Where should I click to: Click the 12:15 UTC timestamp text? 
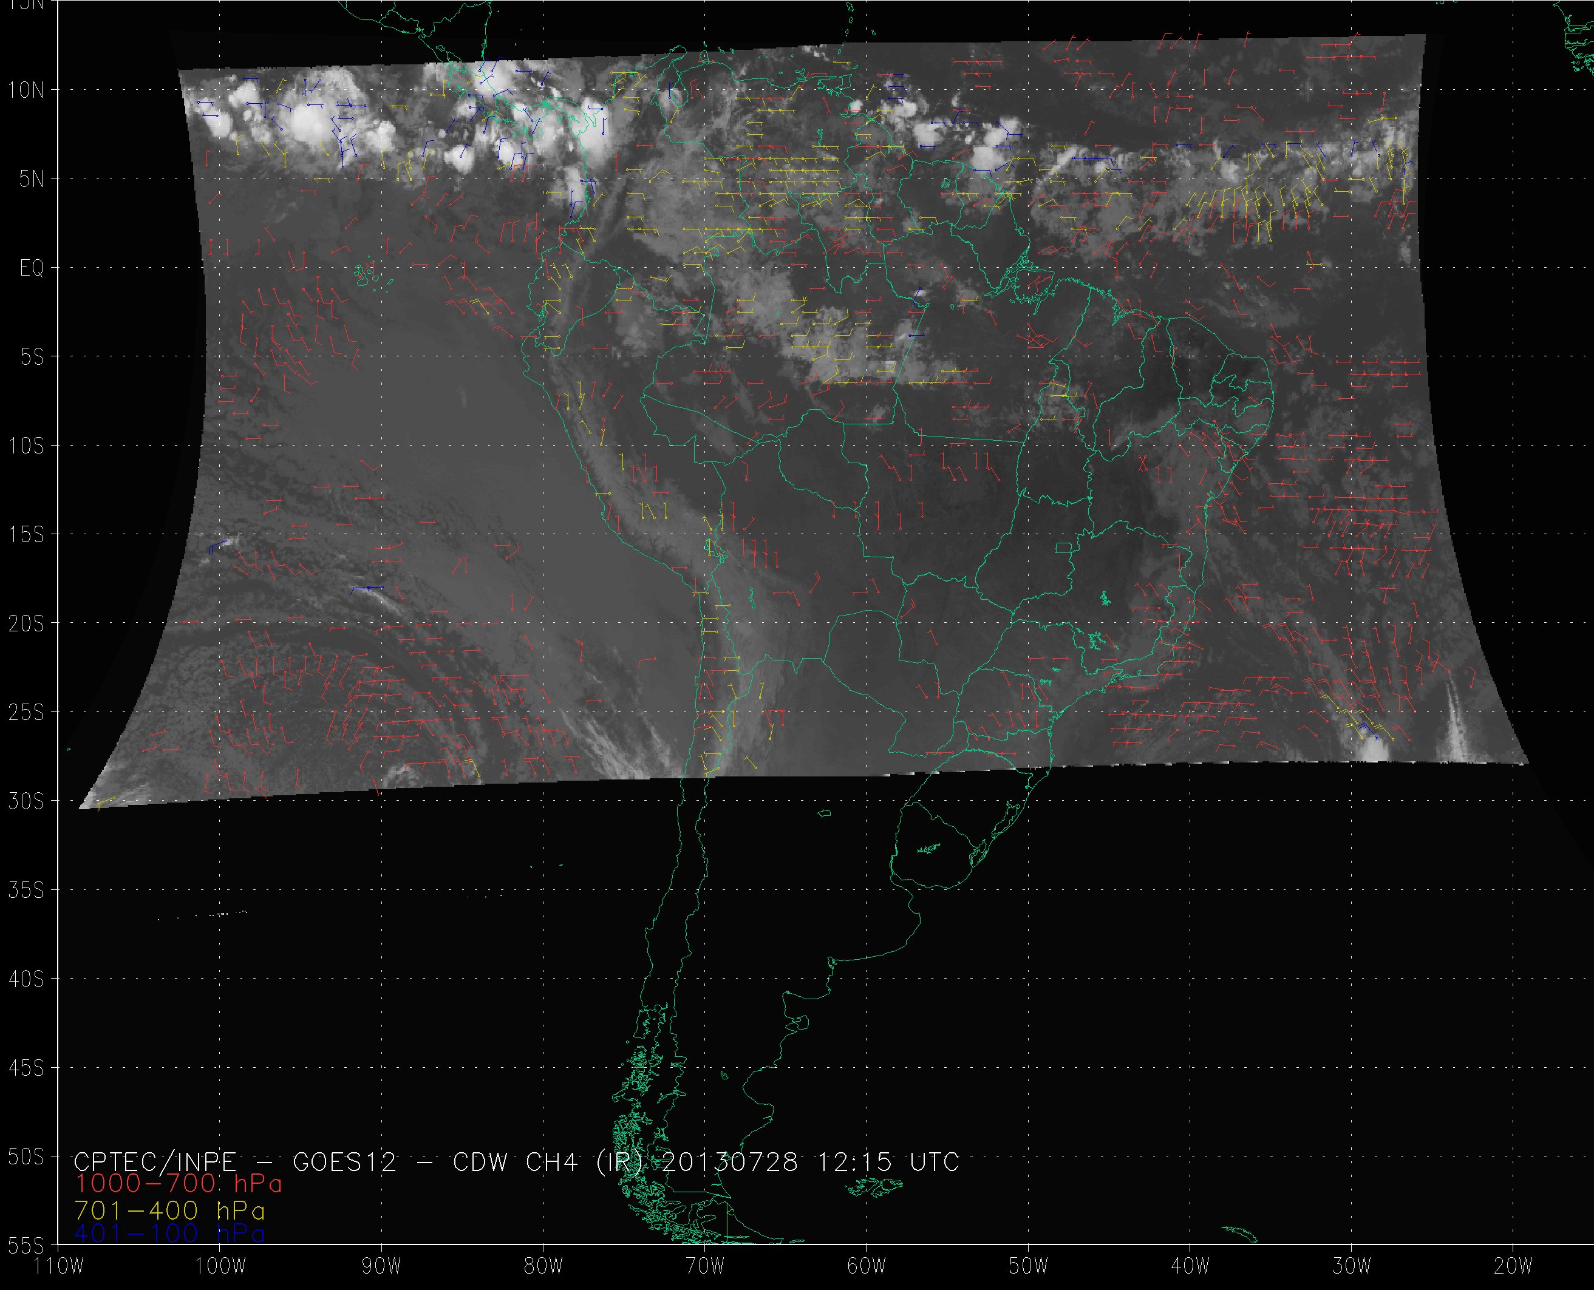pyautogui.click(x=888, y=1161)
